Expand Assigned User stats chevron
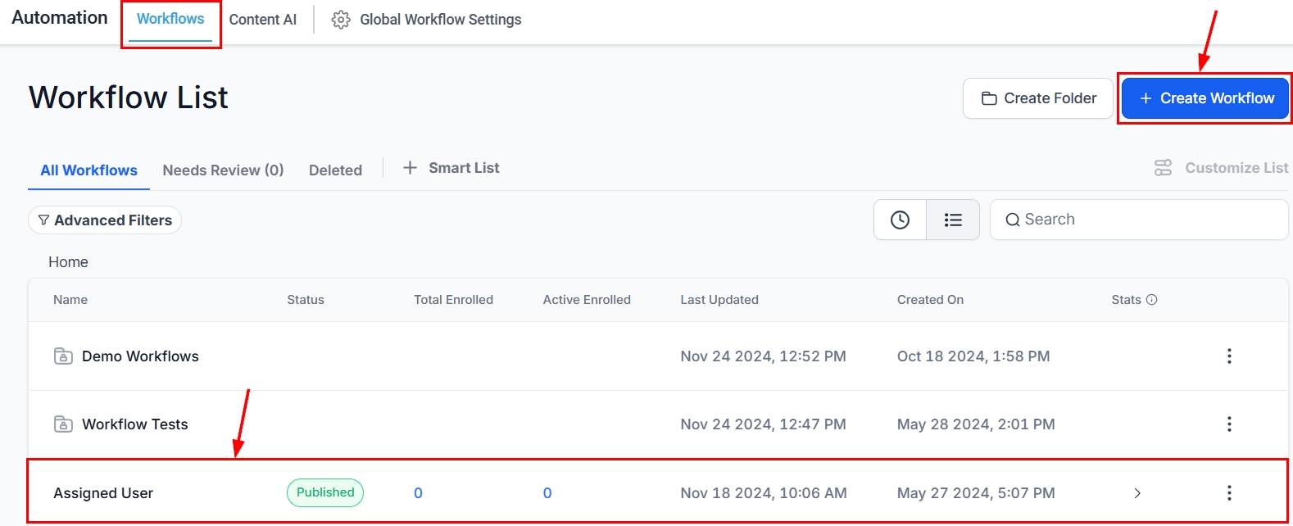1293x526 pixels. point(1137,493)
